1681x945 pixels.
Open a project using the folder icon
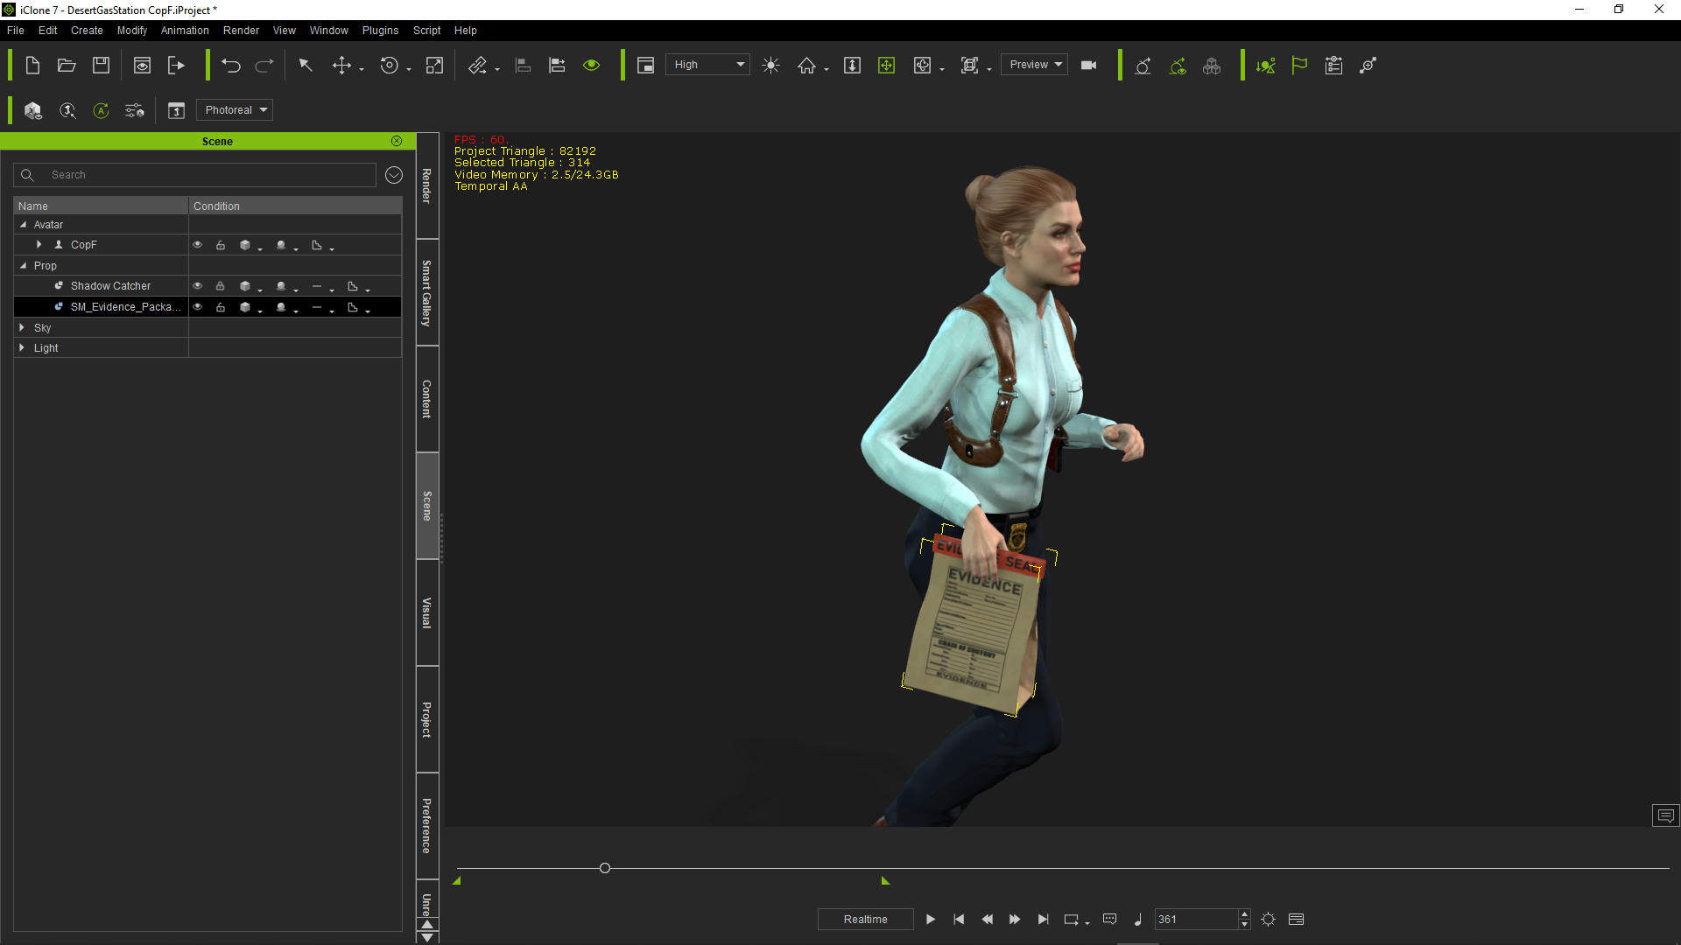[67, 66]
